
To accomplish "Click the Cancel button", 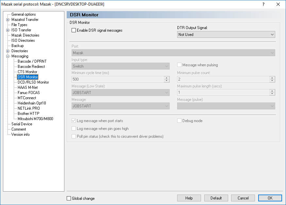I will pyautogui.click(x=243, y=198).
